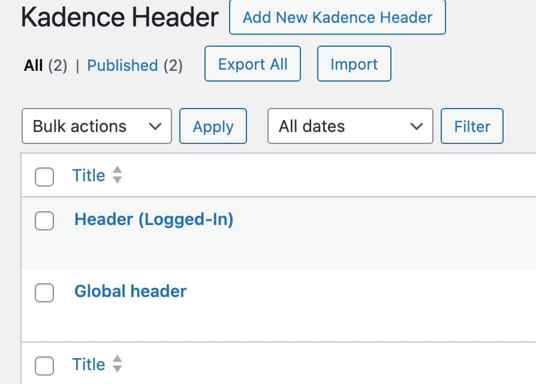Click the sort arrows beside bottom Title column
Viewport: 536px width, 384px height.
click(x=118, y=364)
